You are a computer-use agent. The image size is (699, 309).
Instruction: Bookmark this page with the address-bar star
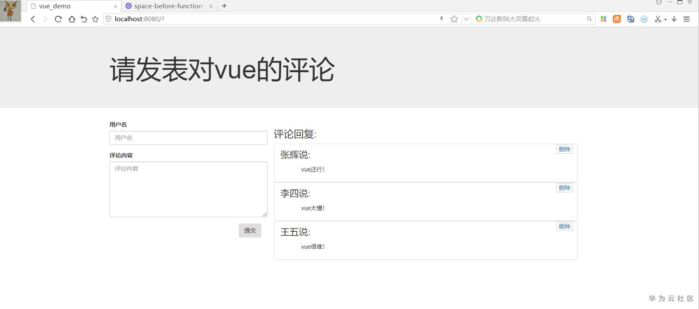(454, 19)
